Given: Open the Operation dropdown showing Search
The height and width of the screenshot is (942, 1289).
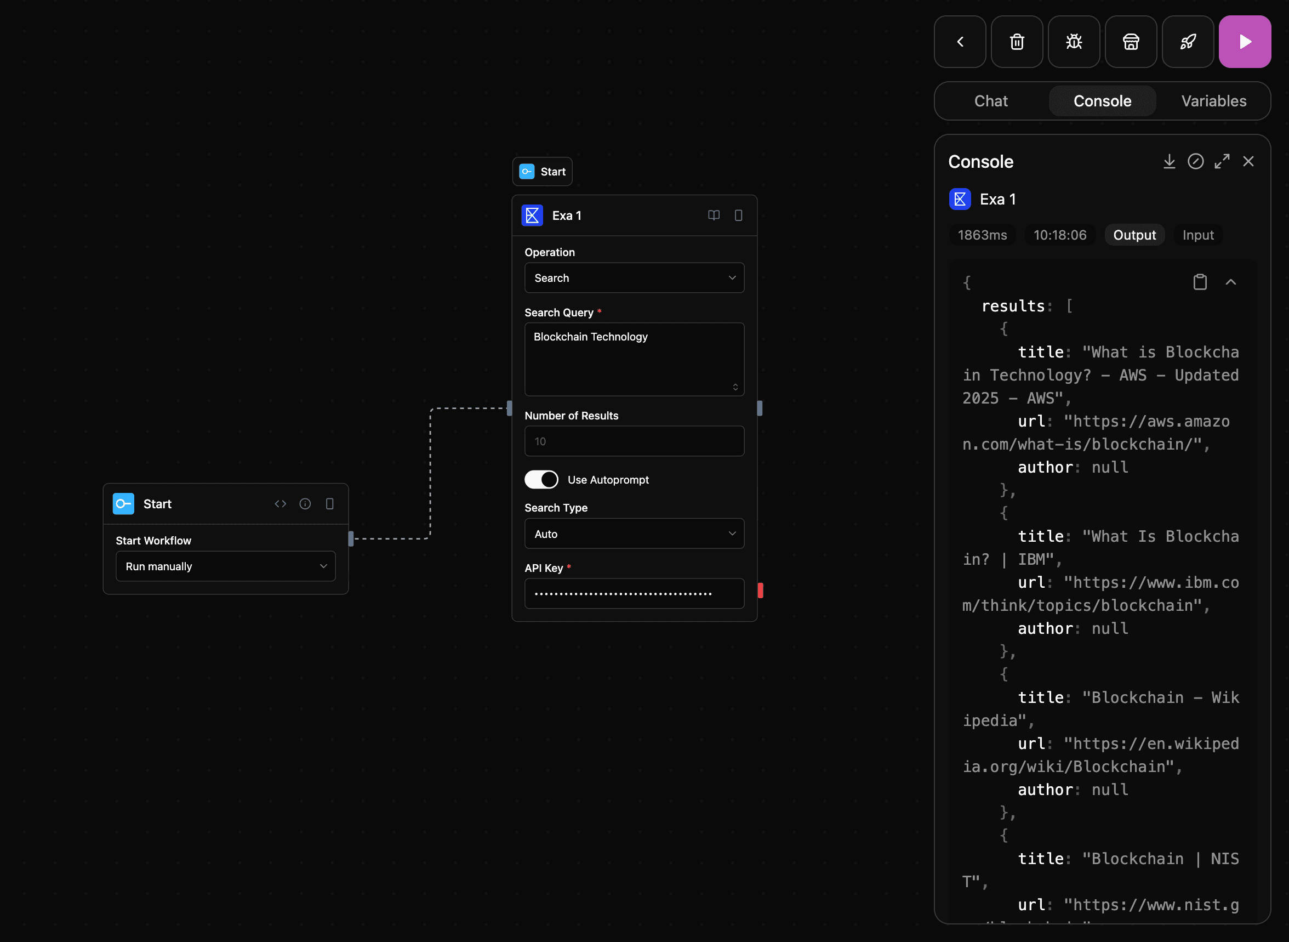Looking at the screenshot, I should coord(634,277).
